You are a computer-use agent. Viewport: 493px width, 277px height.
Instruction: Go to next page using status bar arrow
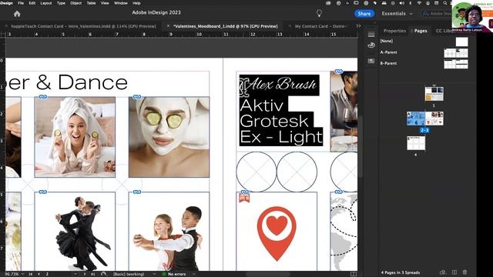point(85,274)
